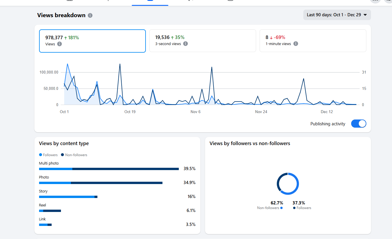
Task: Open the Last 90 days date range dropdown
Action: 337,15
